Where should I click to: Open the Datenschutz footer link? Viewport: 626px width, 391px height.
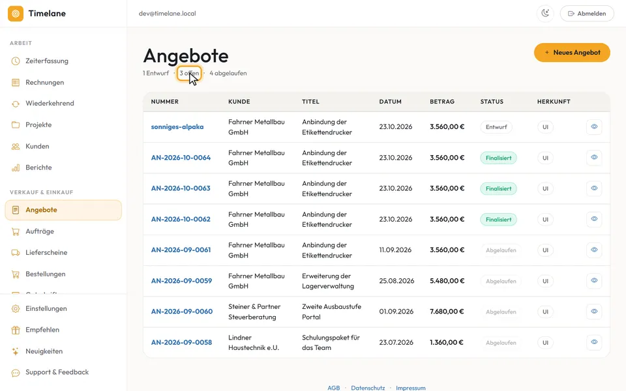click(368, 388)
